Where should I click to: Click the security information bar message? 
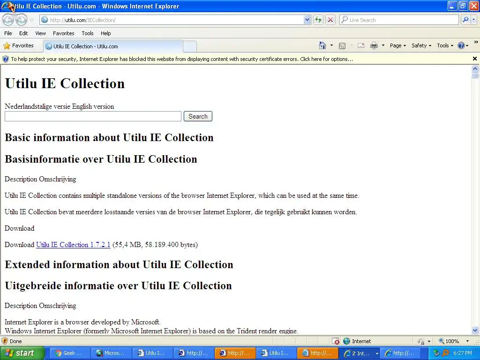[182, 59]
